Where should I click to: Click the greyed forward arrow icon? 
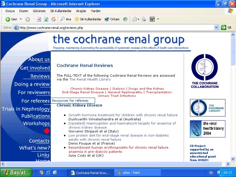click(x=28, y=19)
